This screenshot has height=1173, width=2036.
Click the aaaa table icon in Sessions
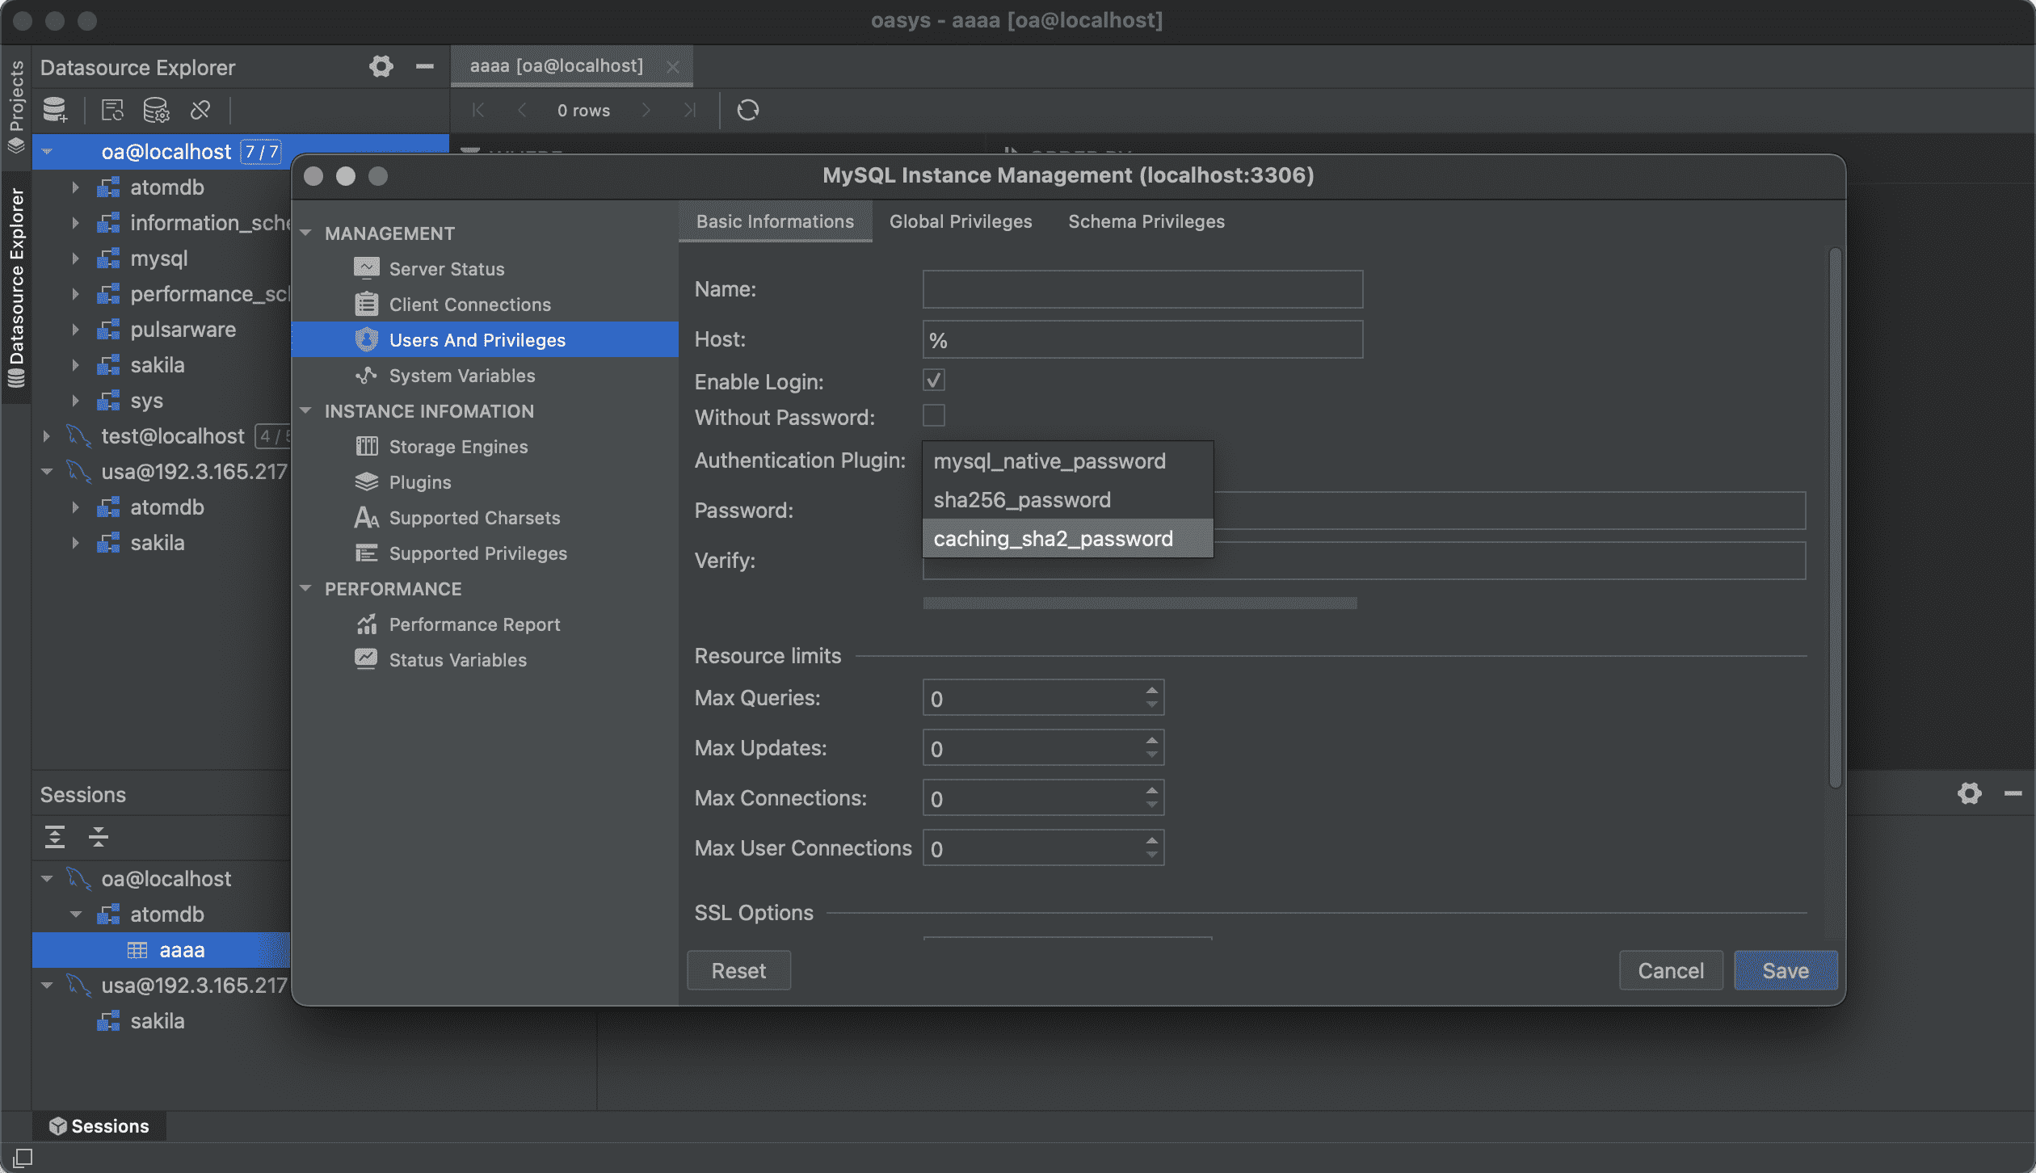tap(137, 950)
